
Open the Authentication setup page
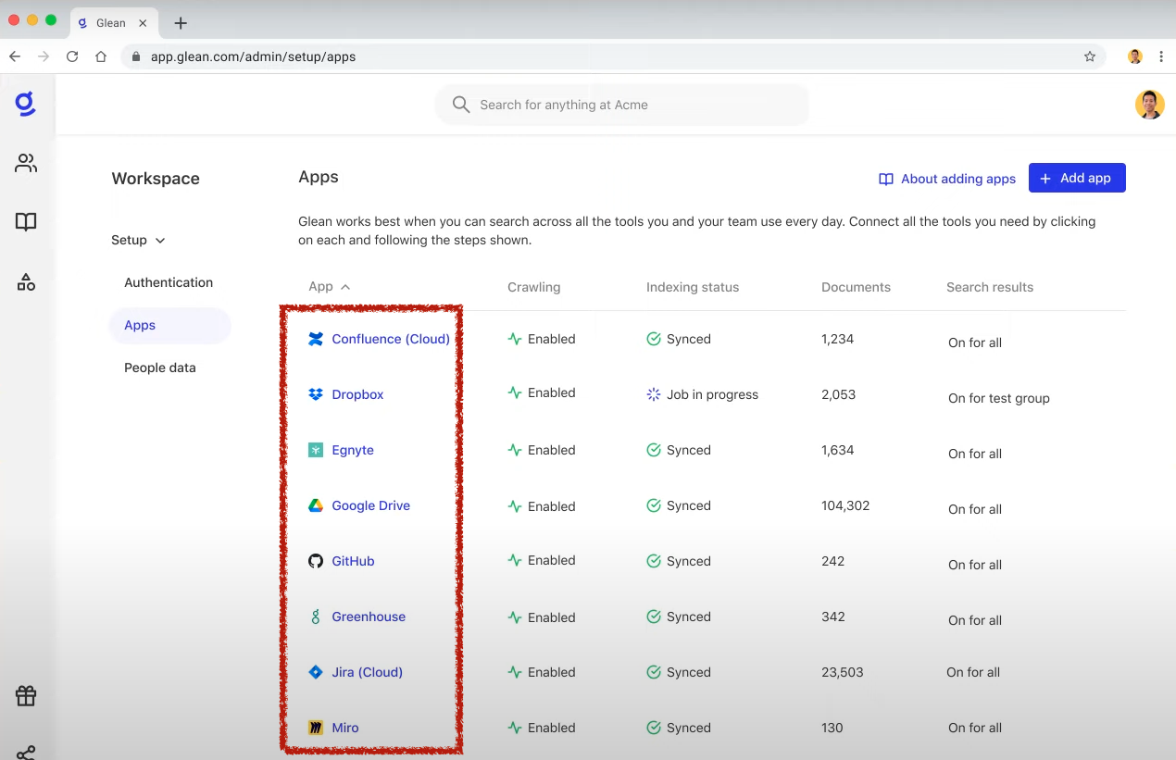(x=169, y=282)
